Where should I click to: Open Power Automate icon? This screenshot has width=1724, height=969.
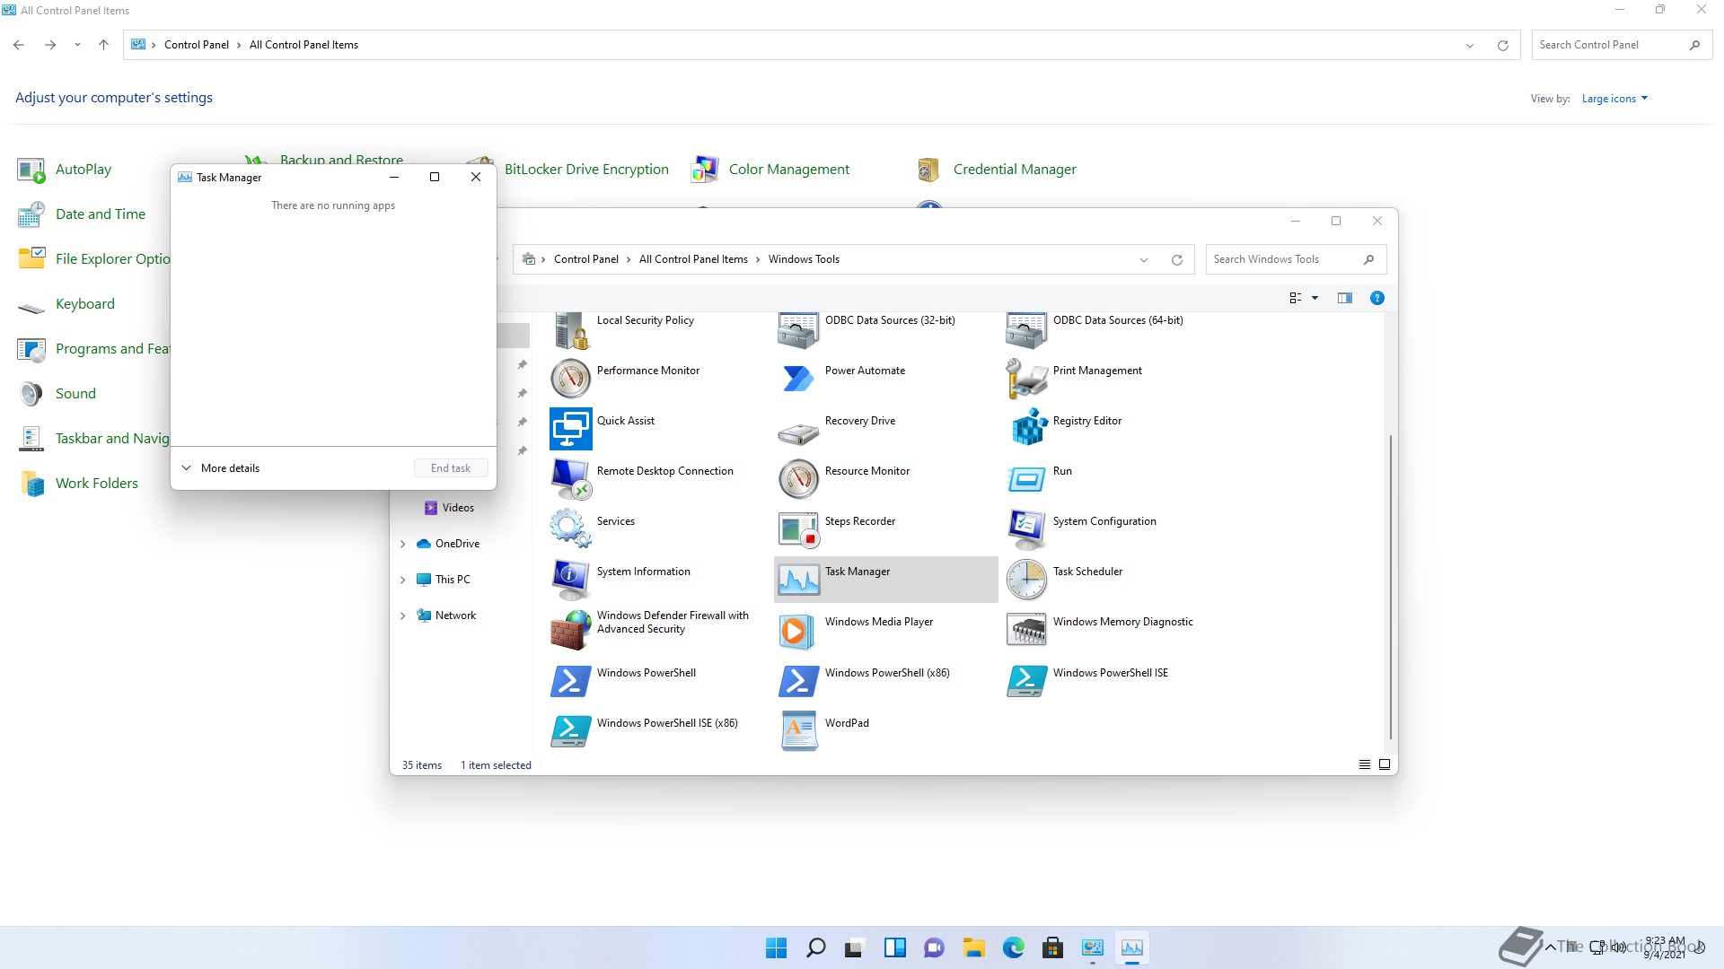pos(798,379)
